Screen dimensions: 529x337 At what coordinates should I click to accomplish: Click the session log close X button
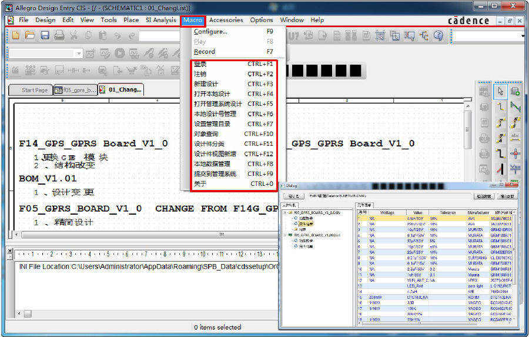[x=10, y=250]
